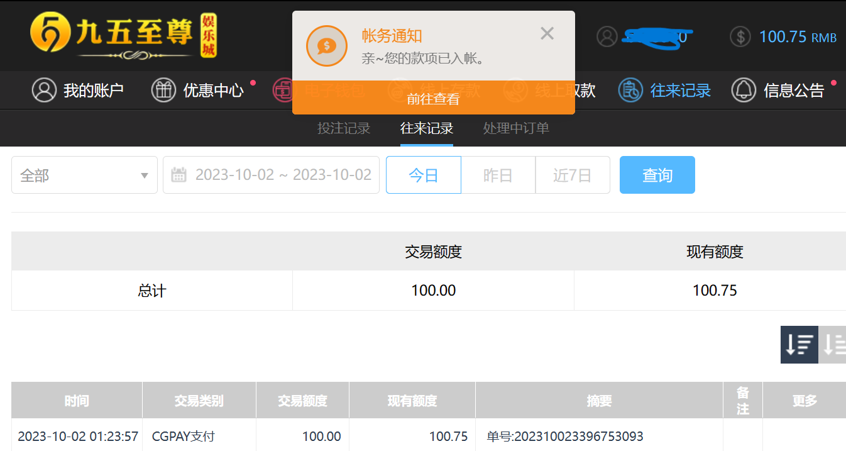
Task: Select the 昨日 range option
Action: (498, 175)
